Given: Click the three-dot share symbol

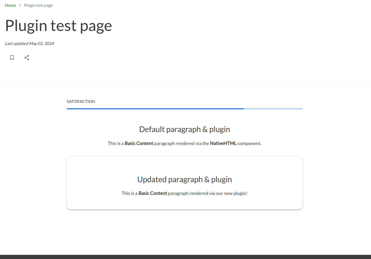Looking at the screenshot, I should 27,57.
